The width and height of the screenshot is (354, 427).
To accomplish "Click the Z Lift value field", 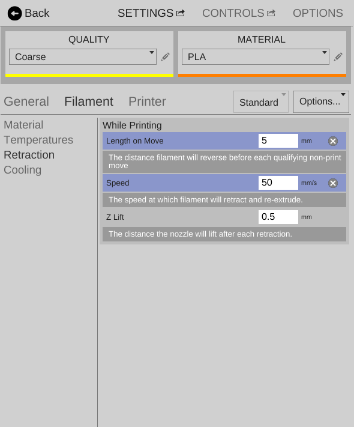I will pos(278,217).
